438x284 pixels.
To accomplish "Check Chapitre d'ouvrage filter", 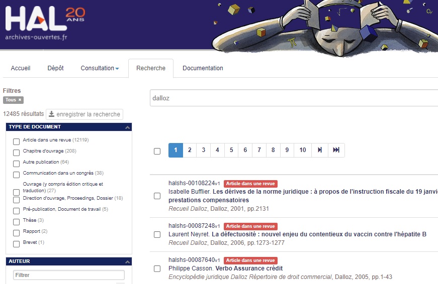I will click(x=16, y=153).
